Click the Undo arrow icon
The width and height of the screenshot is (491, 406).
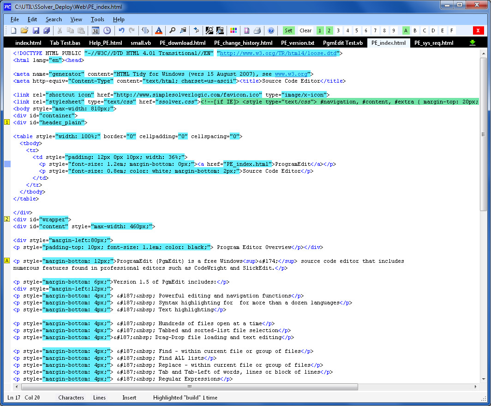[121, 30]
